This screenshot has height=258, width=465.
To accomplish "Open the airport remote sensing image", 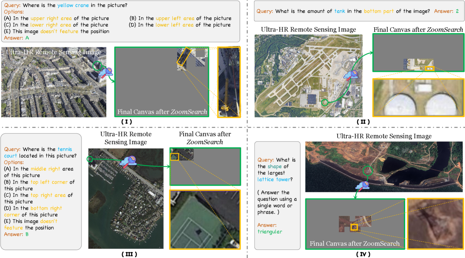I will (308, 76).
